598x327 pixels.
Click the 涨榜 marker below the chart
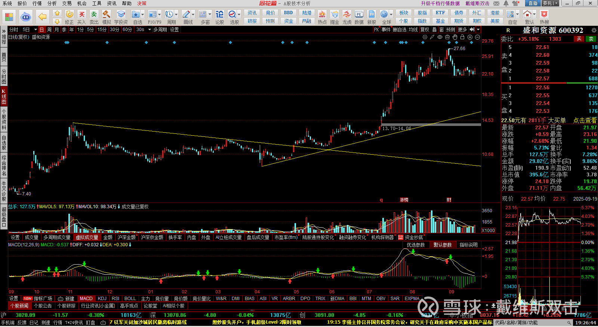coord(404,200)
